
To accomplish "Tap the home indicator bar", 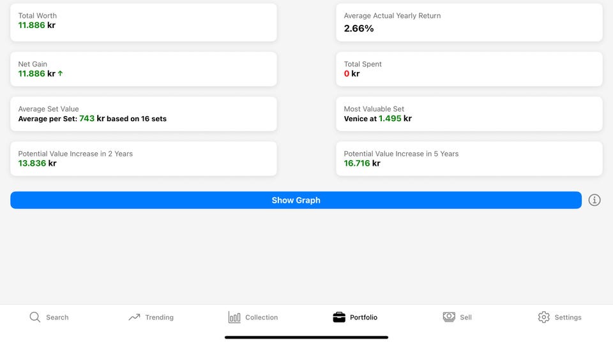I will 306,337.
